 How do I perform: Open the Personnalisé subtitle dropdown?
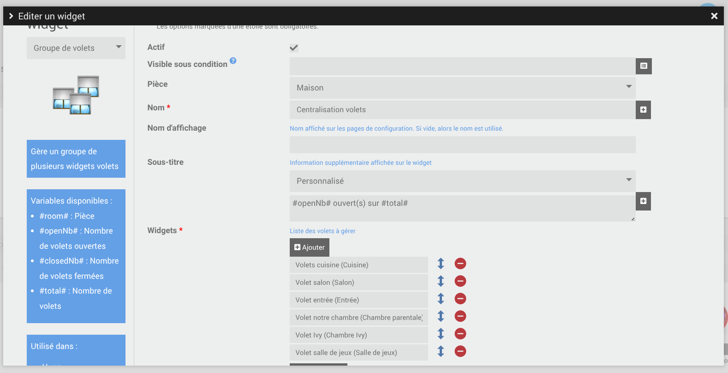click(x=462, y=181)
